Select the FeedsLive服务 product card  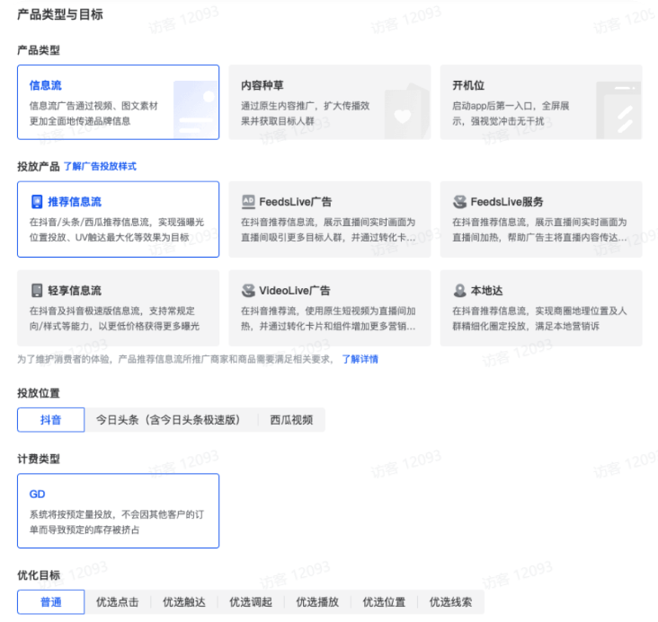541,219
